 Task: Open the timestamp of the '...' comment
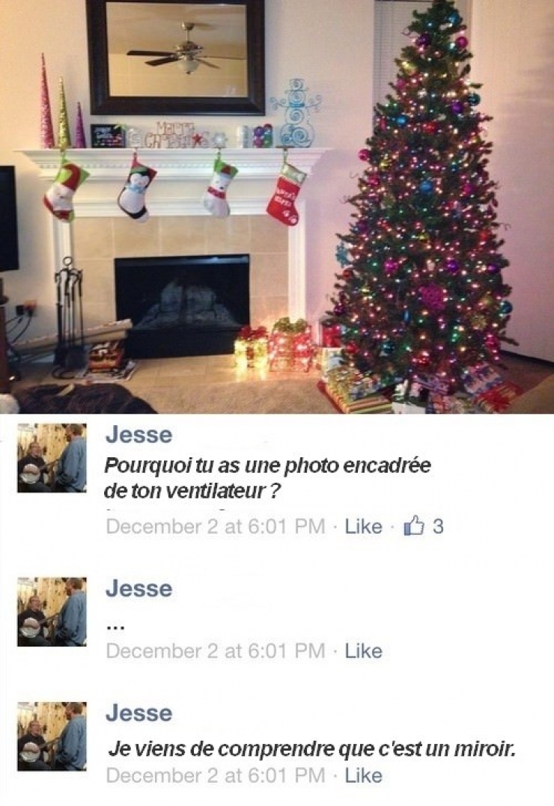pyautogui.click(x=216, y=651)
